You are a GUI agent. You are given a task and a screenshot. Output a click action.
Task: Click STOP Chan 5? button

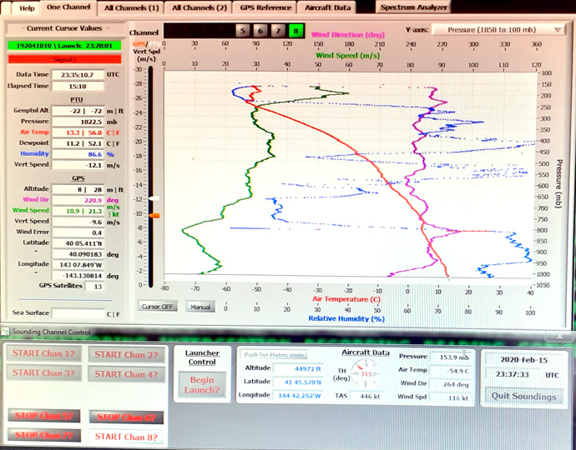click(43, 416)
